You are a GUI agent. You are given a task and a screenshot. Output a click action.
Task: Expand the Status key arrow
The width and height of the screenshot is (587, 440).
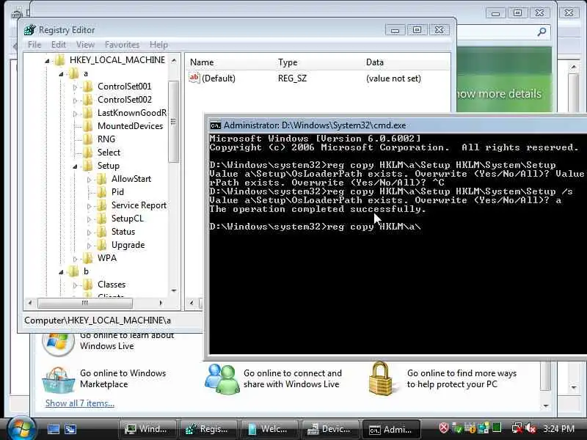(89, 232)
